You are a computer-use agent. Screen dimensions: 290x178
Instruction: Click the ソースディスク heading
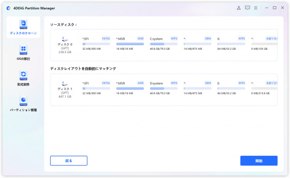(x=63, y=25)
